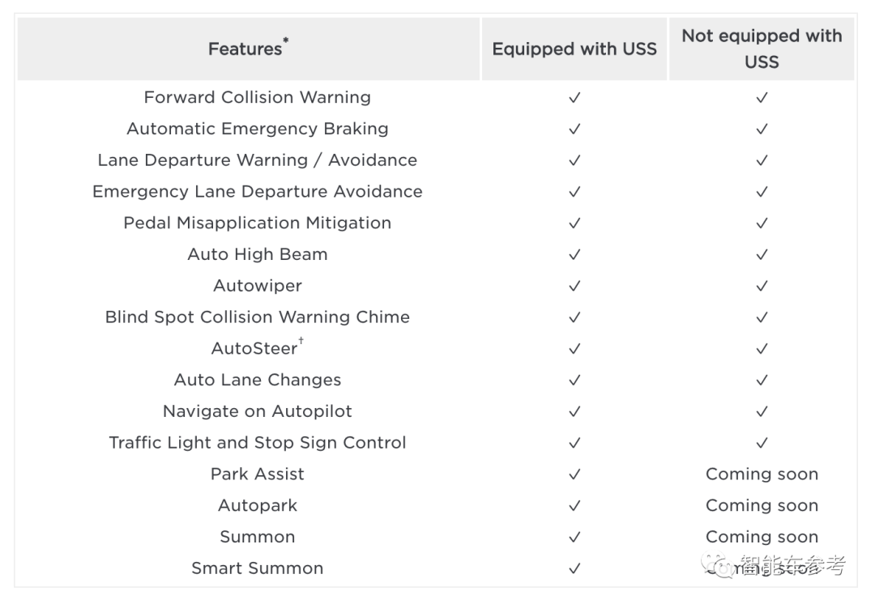Click the WeChat logo in the watermark
This screenshot has height=604, width=875.
pyautogui.click(x=716, y=565)
